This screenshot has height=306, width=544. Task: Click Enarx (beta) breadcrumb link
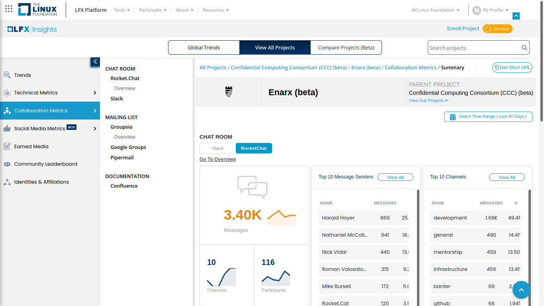point(366,68)
